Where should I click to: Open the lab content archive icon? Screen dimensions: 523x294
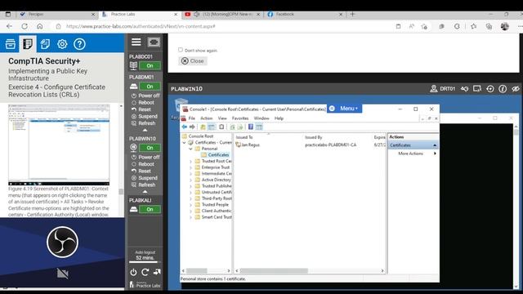coord(11,44)
